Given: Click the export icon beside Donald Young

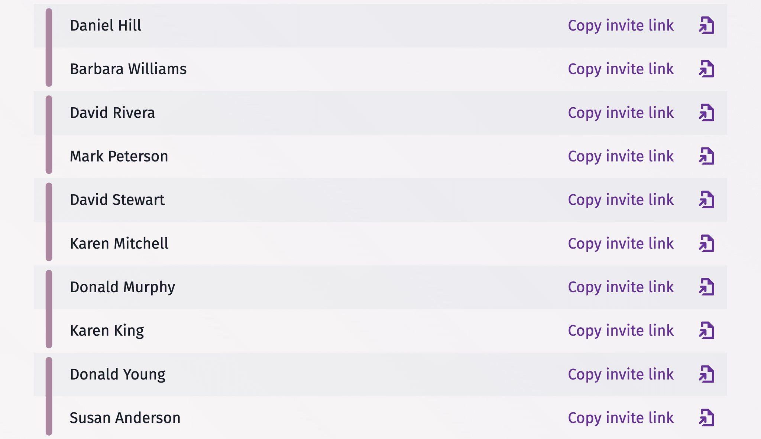Looking at the screenshot, I should (x=706, y=374).
